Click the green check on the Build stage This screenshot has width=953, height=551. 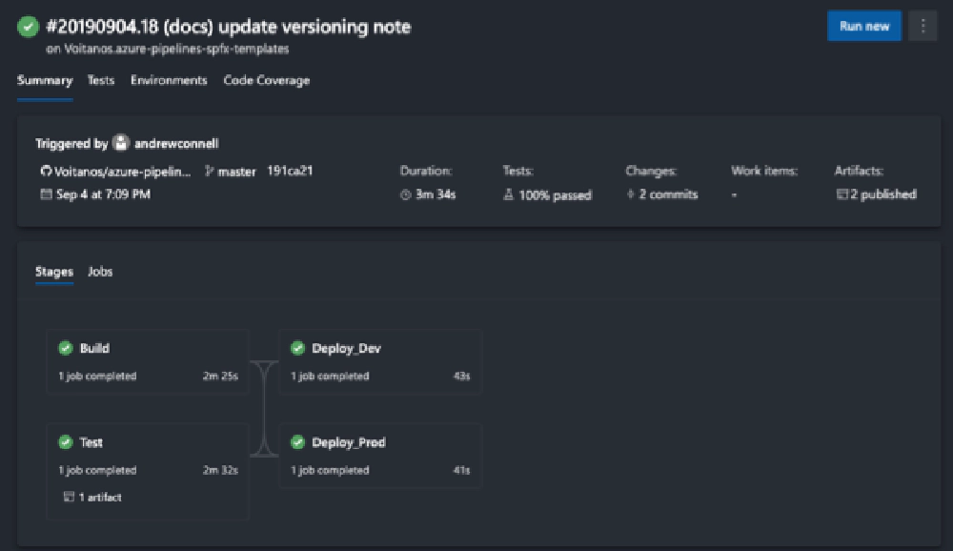point(65,348)
